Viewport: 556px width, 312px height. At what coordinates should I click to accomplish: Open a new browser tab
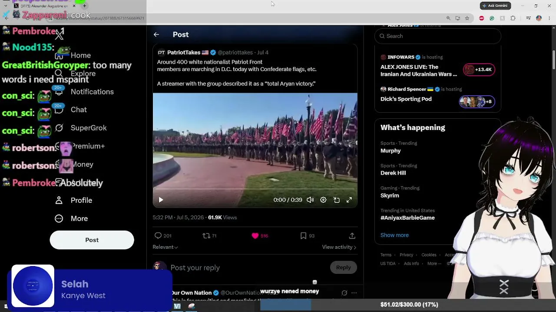tap(84, 6)
